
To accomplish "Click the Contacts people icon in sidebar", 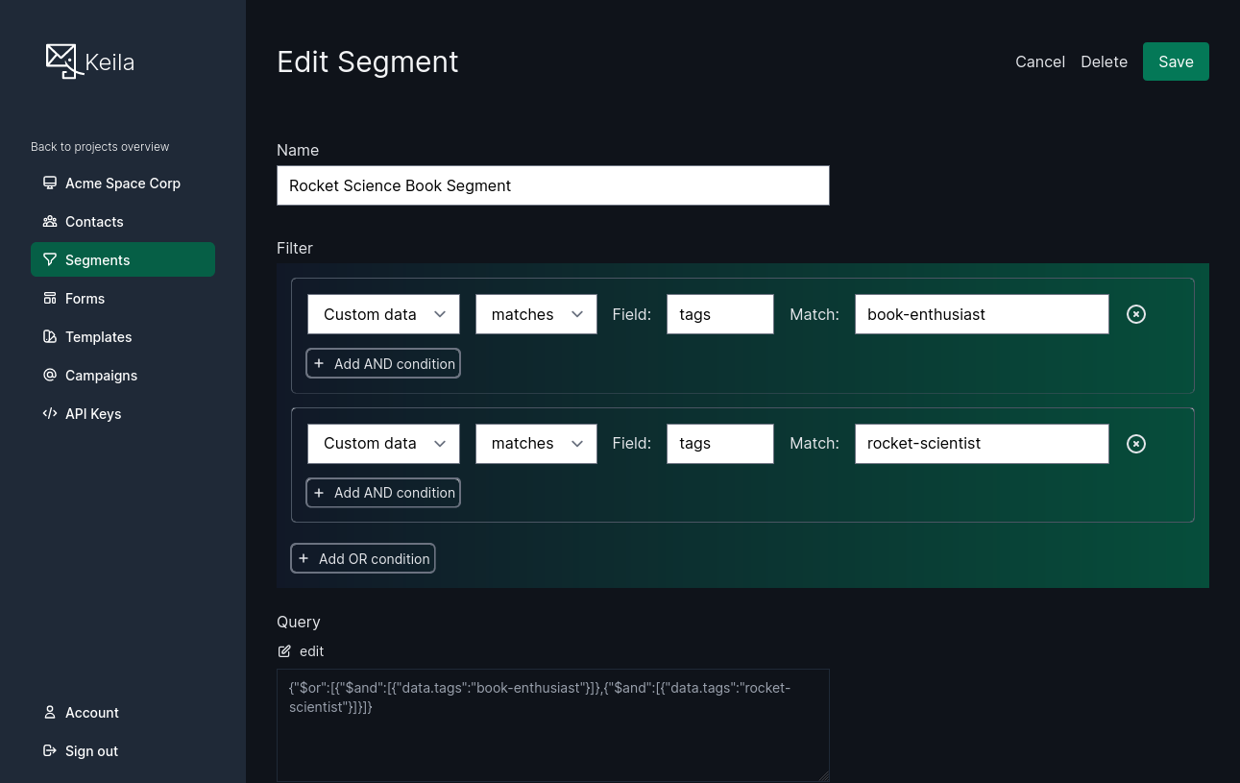I will (50, 221).
